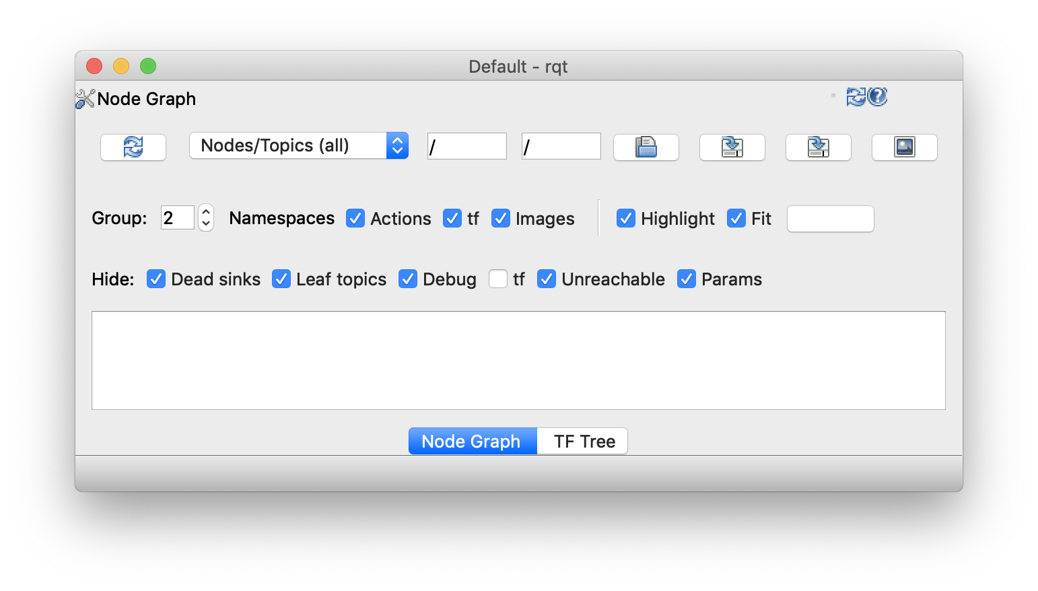This screenshot has width=1038, height=591.
Task: Click the help icon in the top corner
Action: click(877, 96)
